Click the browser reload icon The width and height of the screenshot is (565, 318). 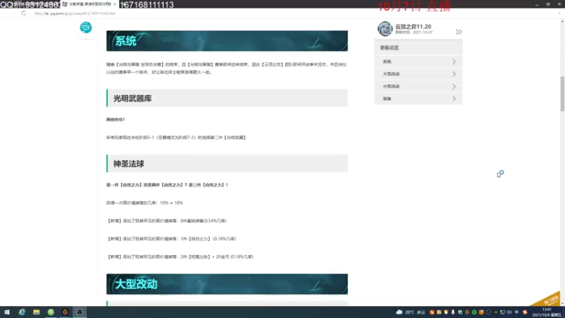pos(23,13)
